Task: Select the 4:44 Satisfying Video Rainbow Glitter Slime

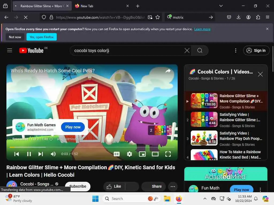Action: pyautogui.click(x=226, y=120)
